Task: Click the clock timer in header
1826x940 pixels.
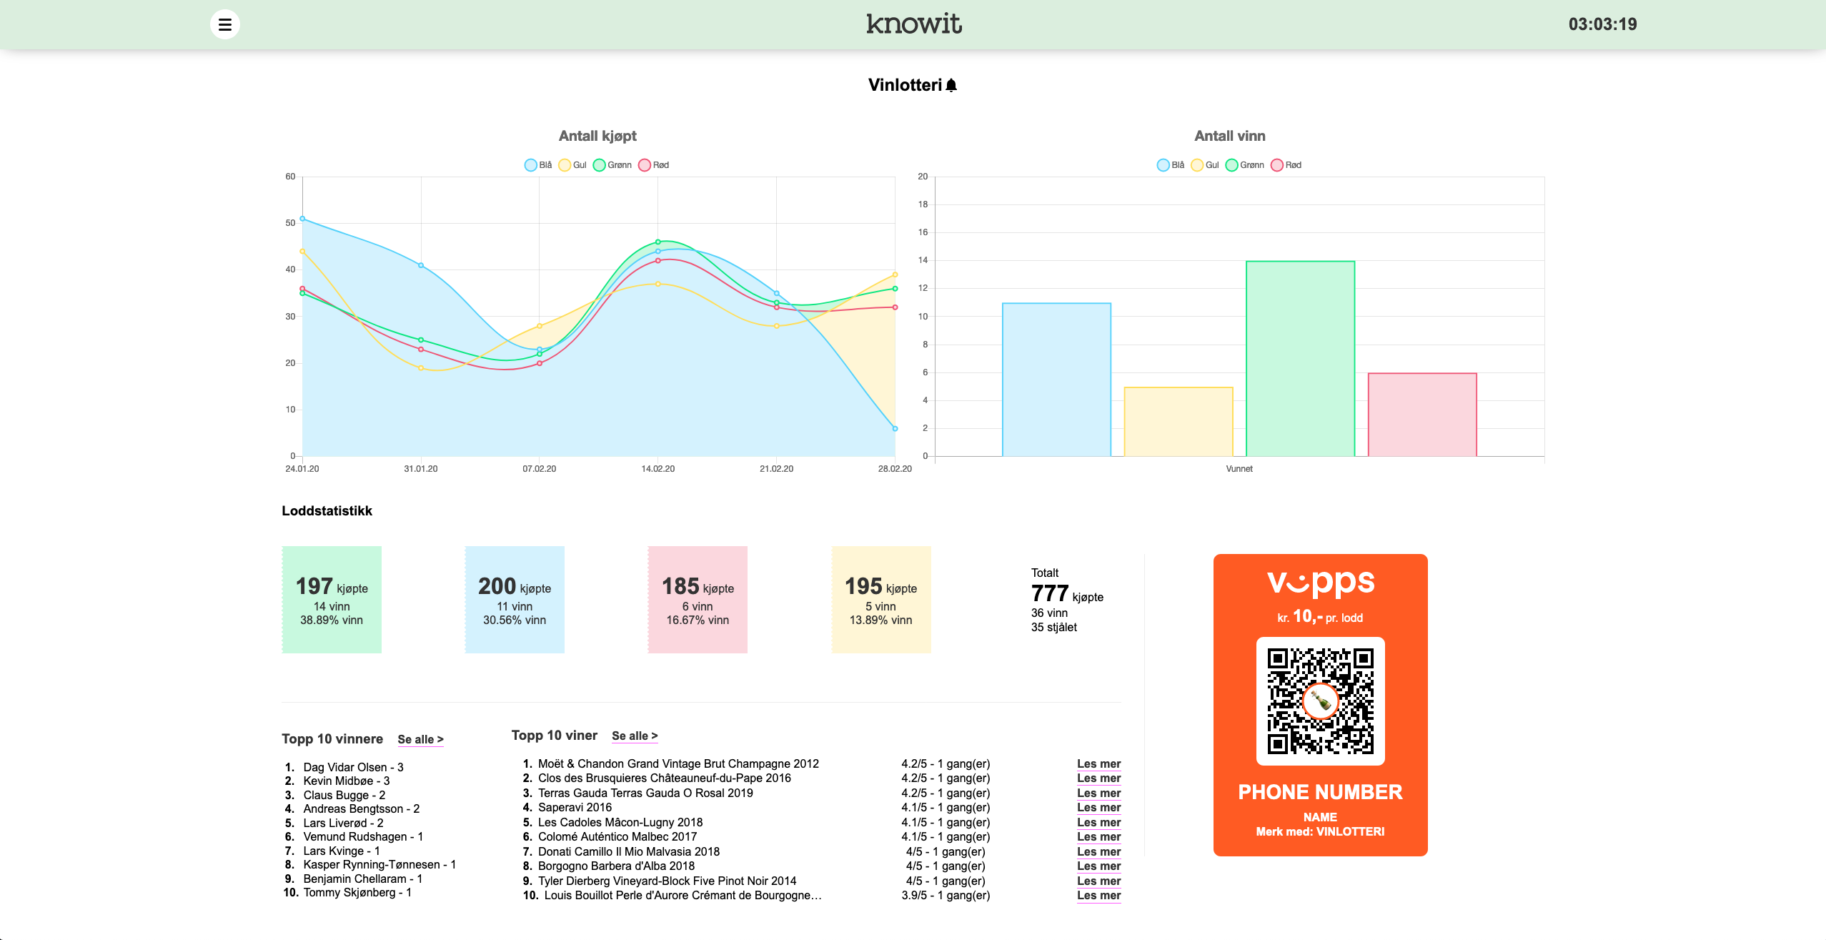Action: point(1602,24)
